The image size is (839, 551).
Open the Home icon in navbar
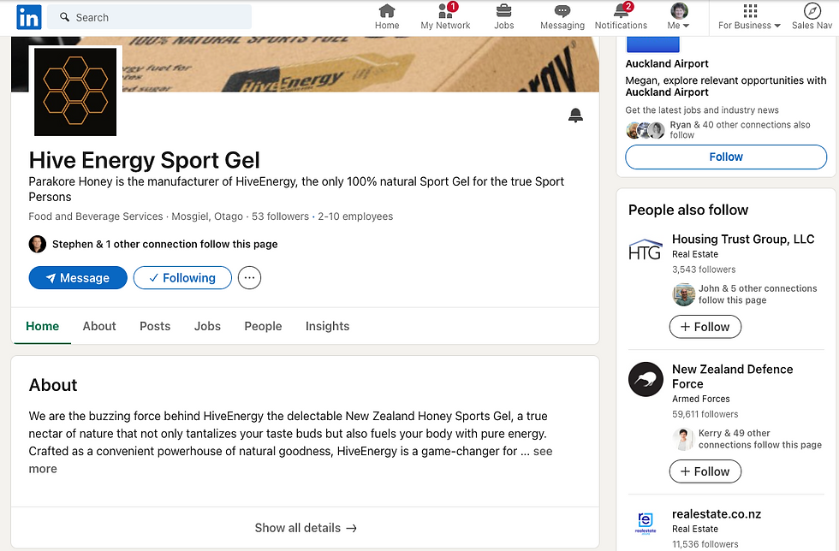click(x=387, y=11)
